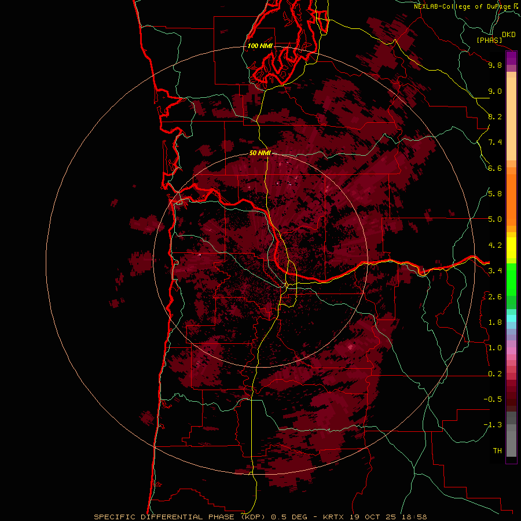
Task: Click the -1.3 value on color scale
Action: click(493, 425)
